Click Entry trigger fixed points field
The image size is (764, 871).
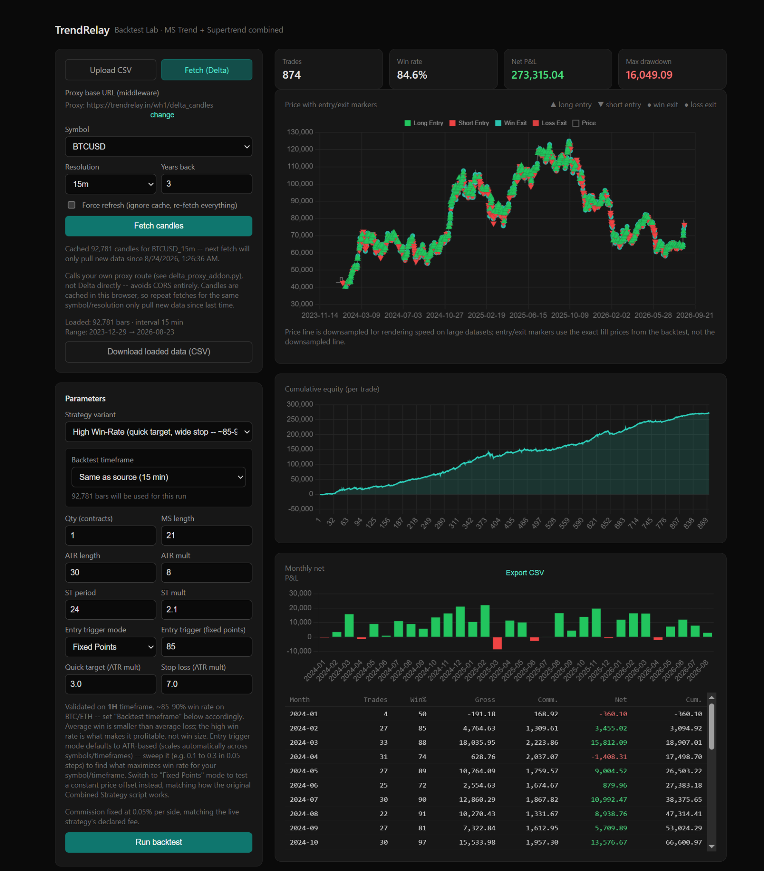coord(207,647)
